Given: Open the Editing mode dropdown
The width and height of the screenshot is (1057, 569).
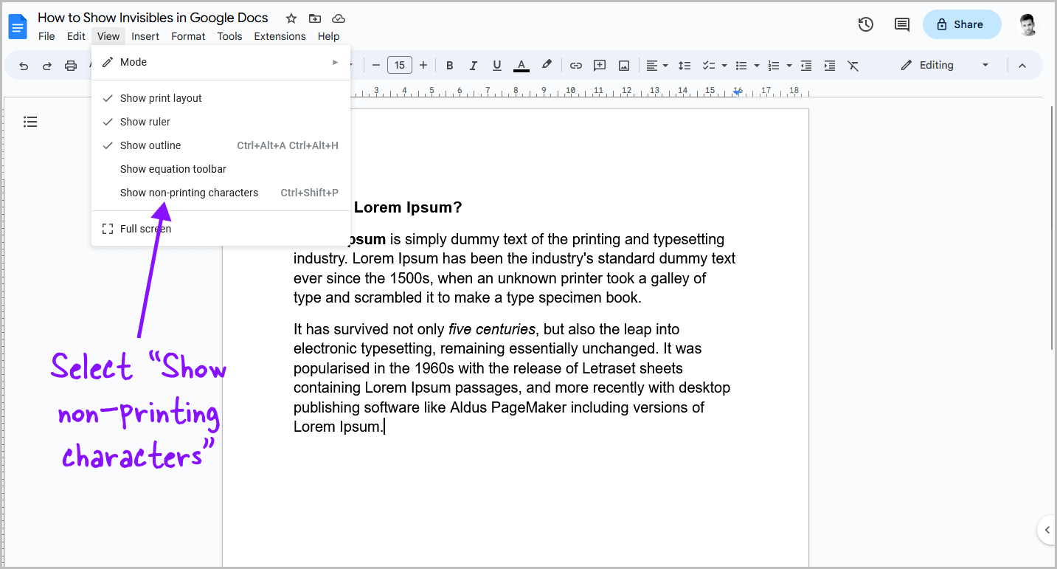Looking at the screenshot, I should pos(944,65).
